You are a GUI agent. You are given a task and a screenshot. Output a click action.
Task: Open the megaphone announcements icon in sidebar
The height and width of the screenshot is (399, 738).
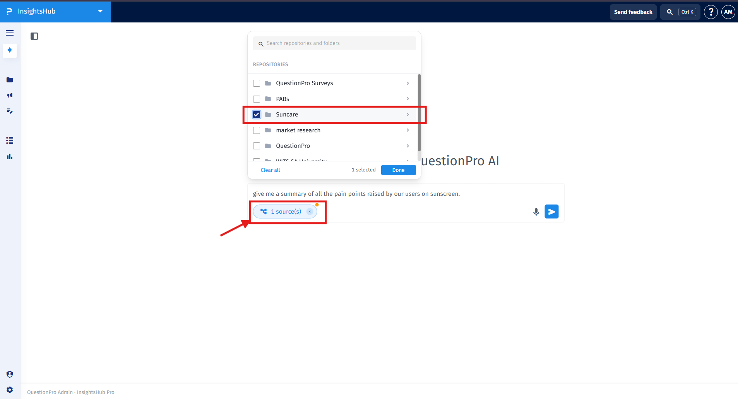(x=10, y=95)
